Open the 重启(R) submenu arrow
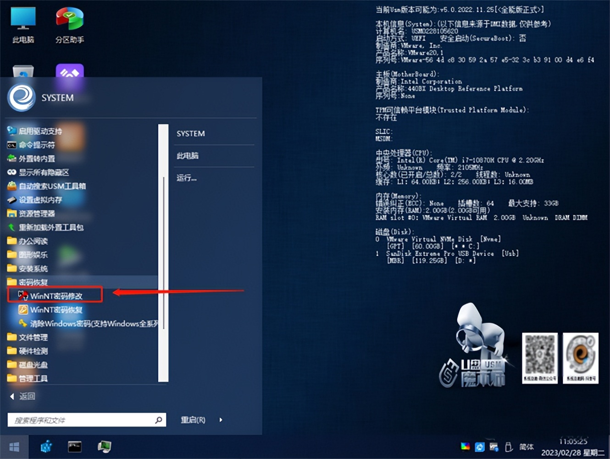 [x=221, y=420]
